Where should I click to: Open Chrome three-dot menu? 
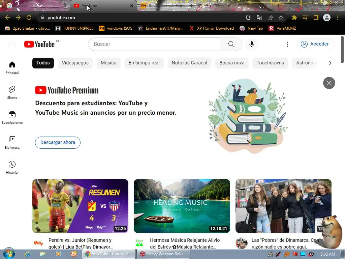[x=338, y=18]
